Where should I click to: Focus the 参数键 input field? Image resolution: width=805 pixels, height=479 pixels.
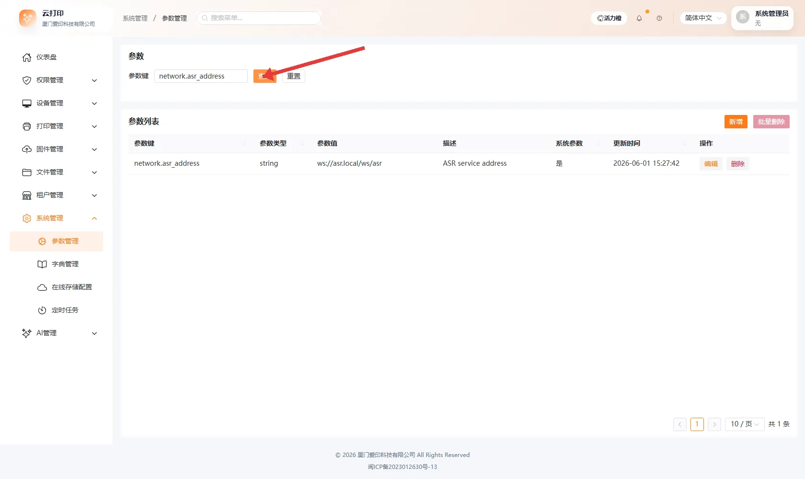click(201, 76)
